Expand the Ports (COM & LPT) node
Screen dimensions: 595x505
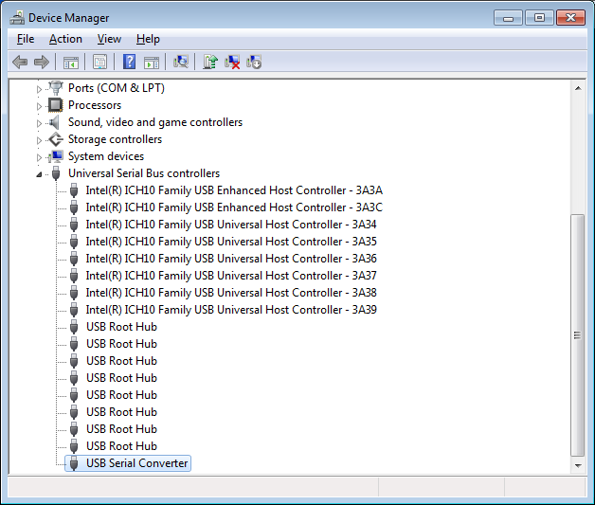40,88
